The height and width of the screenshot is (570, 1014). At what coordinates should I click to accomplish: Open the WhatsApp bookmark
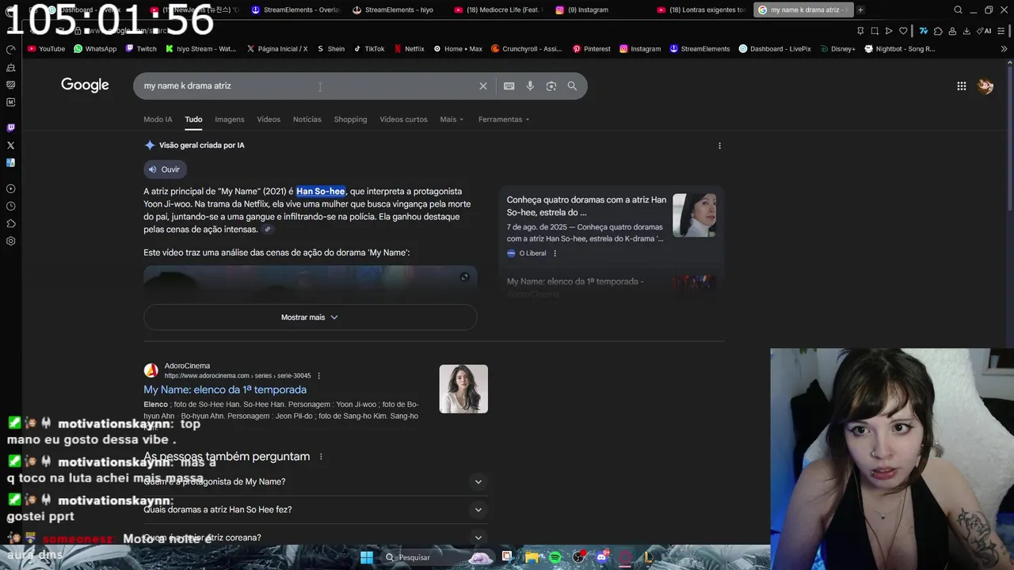[x=95, y=49]
